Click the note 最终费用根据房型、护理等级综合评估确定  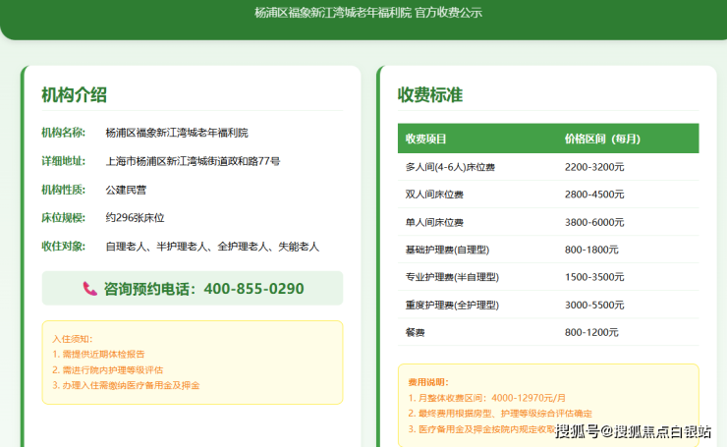coord(505,414)
